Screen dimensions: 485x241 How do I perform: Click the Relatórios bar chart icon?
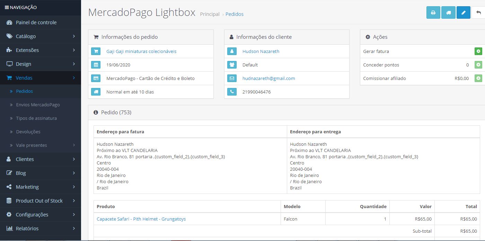point(9,229)
